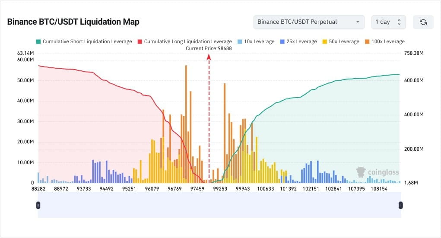
Task: Click the 99253 x-axis price label
Action: 220,189
